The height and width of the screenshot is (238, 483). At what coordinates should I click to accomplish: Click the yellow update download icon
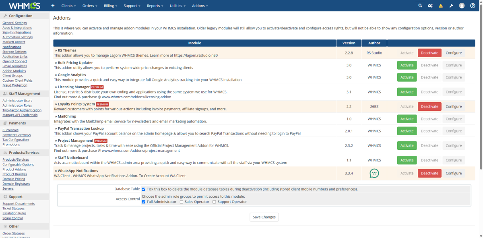441,6
